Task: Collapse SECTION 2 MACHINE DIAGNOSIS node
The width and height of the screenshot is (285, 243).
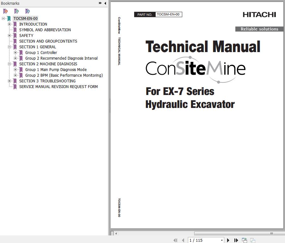Action: click(x=9, y=64)
